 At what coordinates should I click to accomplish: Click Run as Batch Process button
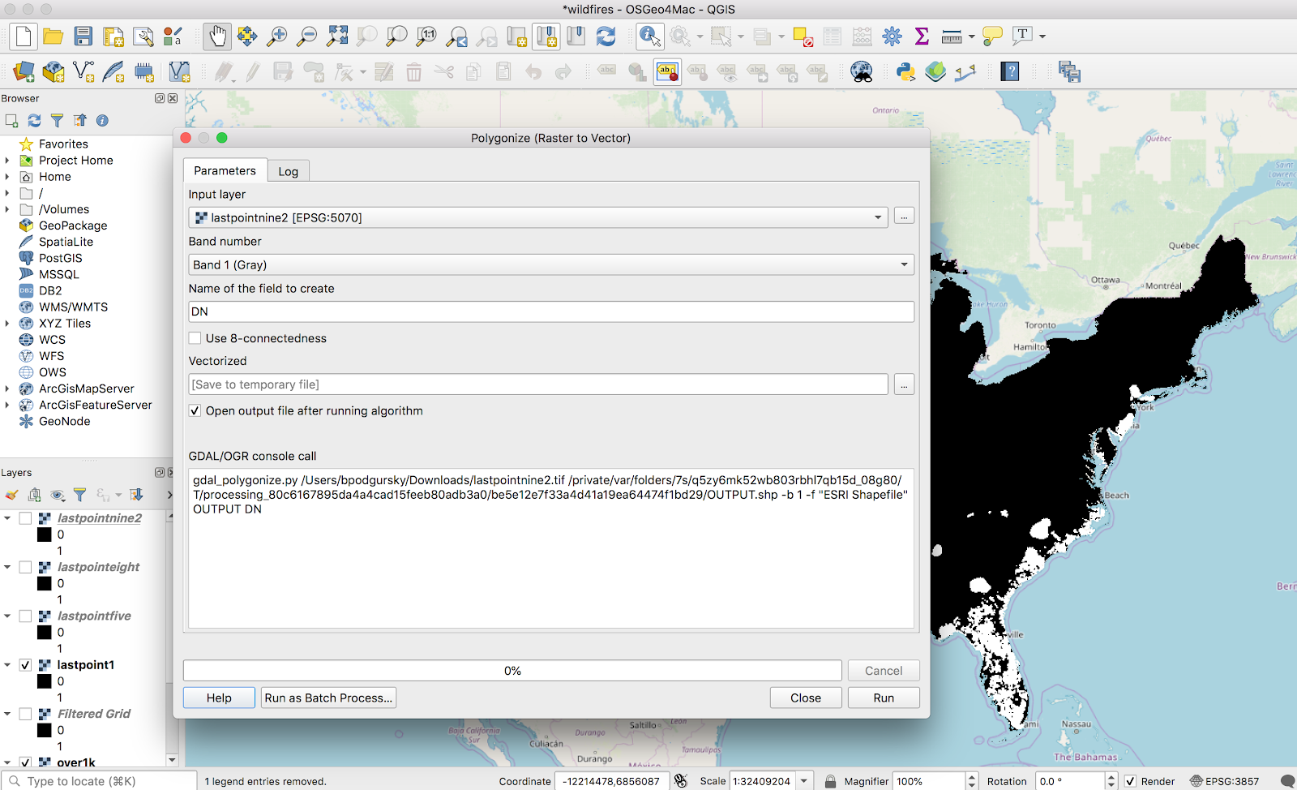[328, 698]
